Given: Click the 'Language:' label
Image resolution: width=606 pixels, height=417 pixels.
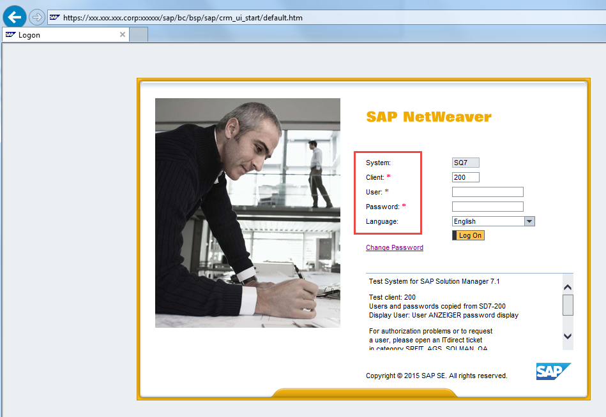Looking at the screenshot, I should click(x=382, y=221).
